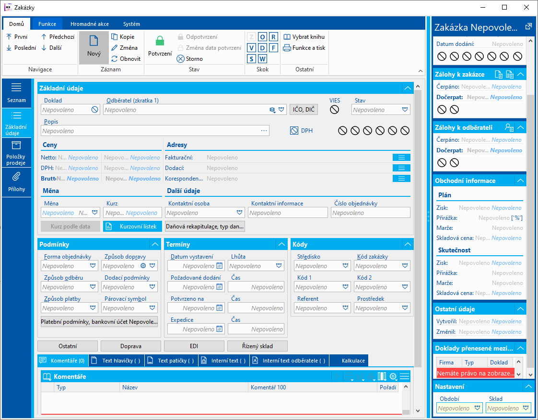Image resolution: width=538 pixels, height=420 pixels.
Task: Click the Nový (new record) icon
Action: pos(94,42)
